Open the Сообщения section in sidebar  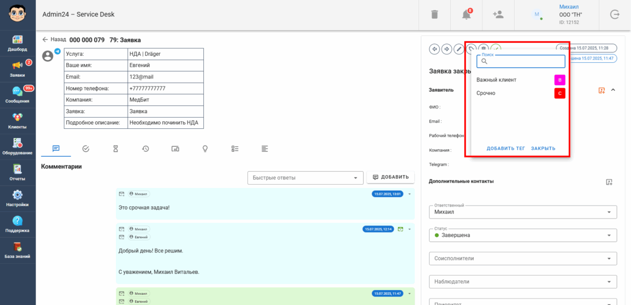coord(18,95)
